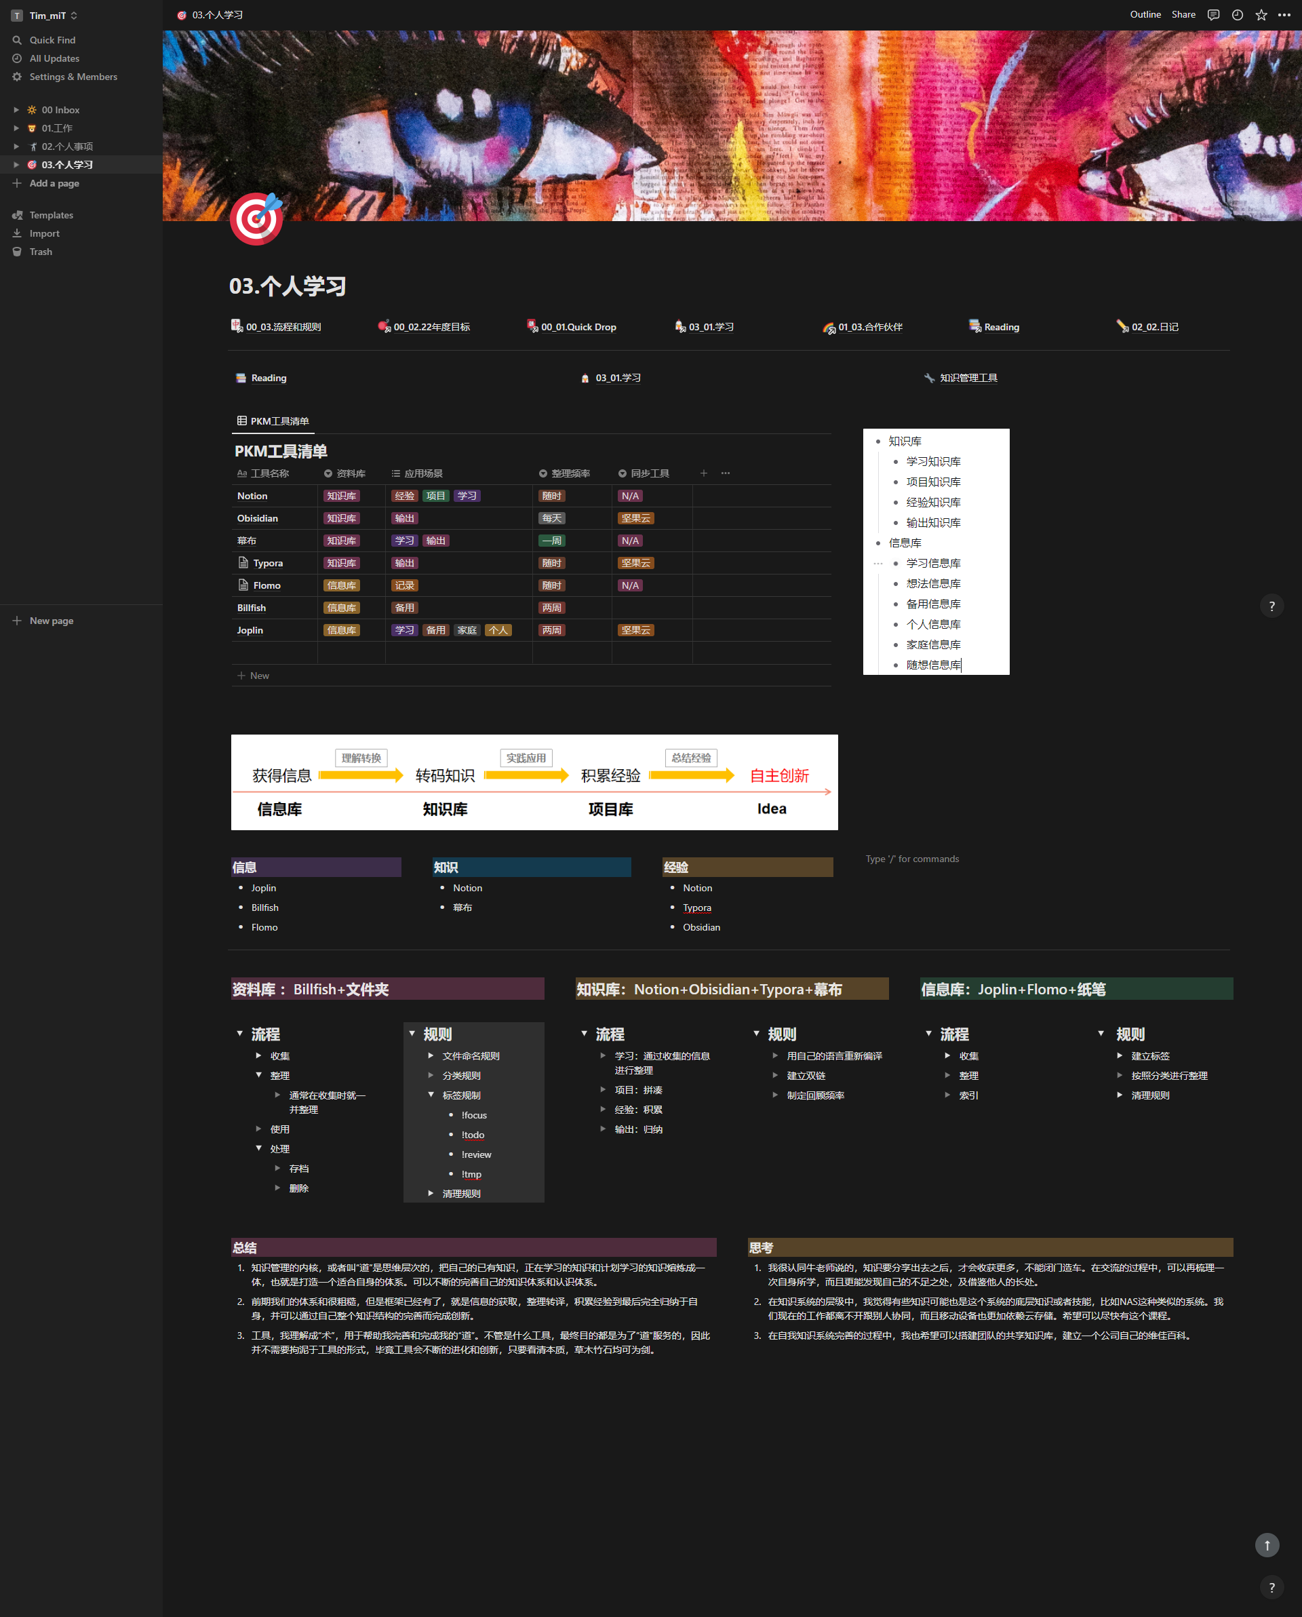Expand 01.工作 sidebar page
Viewport: 1302px width, 1617px height.
[16, 128]
